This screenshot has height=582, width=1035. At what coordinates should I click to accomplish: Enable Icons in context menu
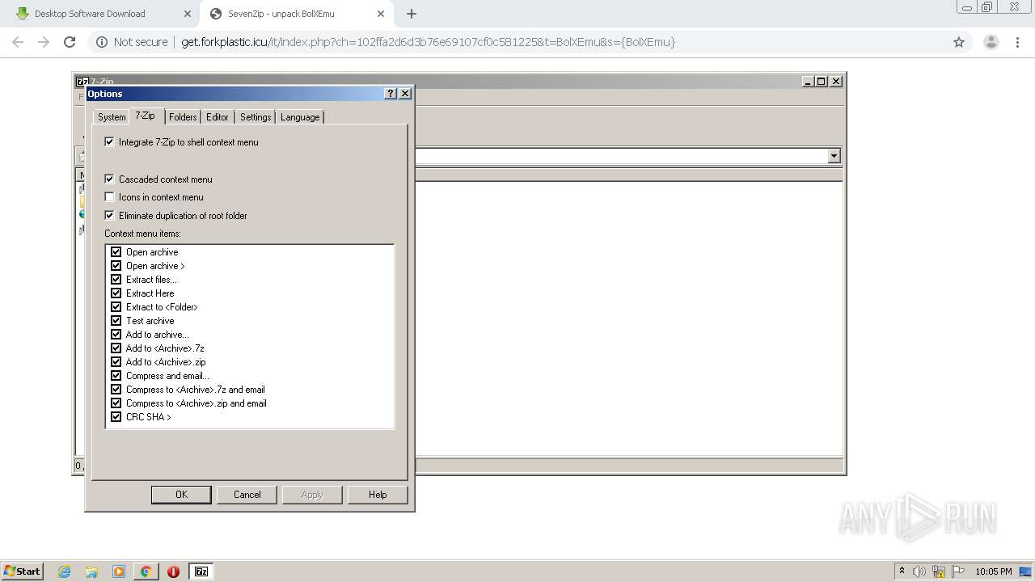click(x=110, y=196)
